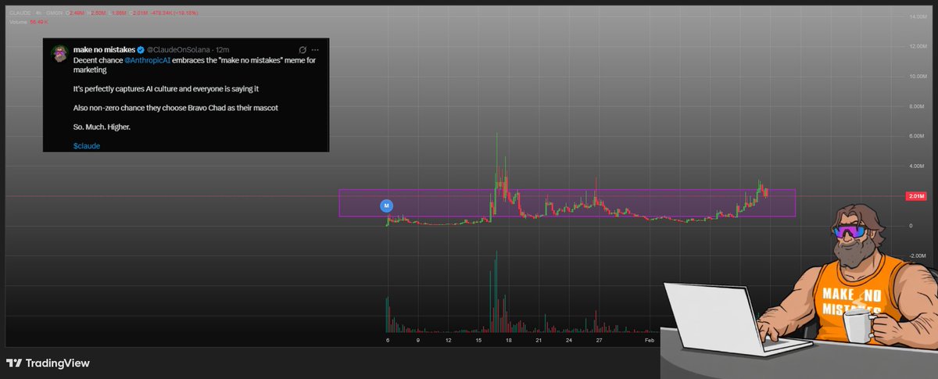This screenshot has height=379, width=938.
Task: Click the '9' date axis label
Action: (418, 341)
